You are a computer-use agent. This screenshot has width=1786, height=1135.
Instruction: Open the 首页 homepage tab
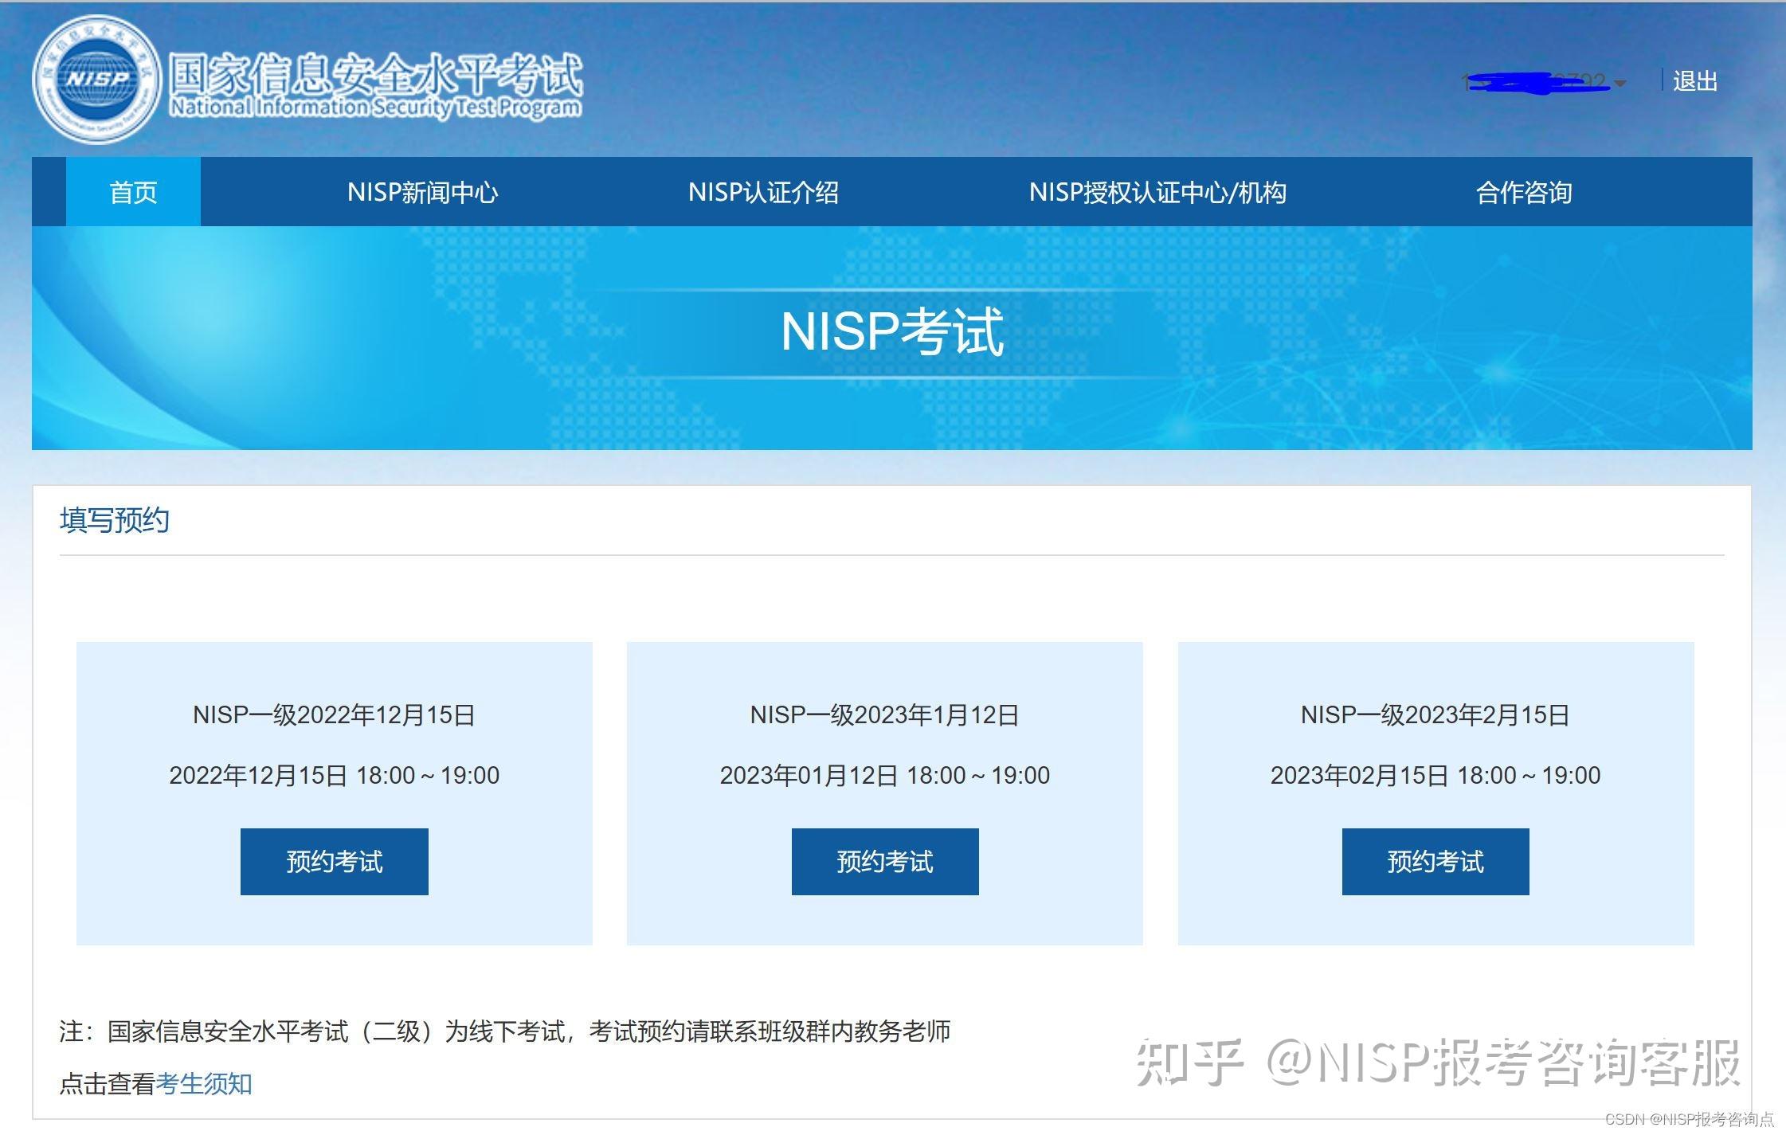(131, 191)
